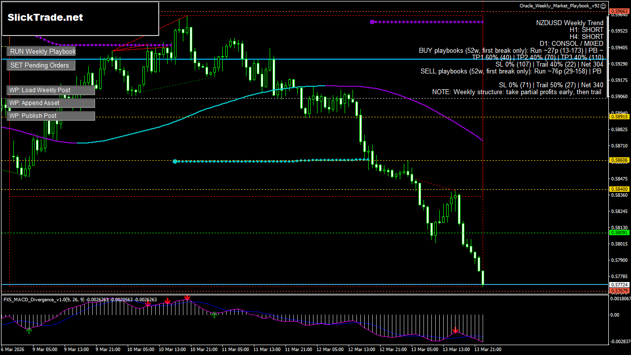Click the upper horizontal cyan line near 0.59290
This screenshot has height=355, width=631.
pyautogui.click(x=304, y=59)
